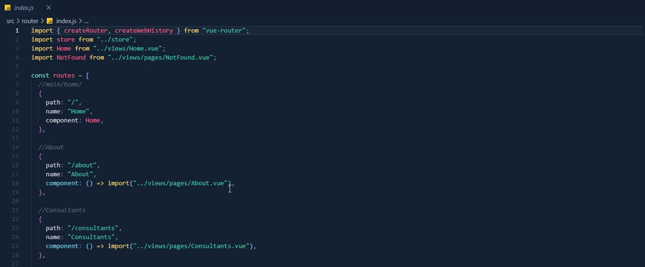Open the index.js breadcrumb segment

(66, 21)
